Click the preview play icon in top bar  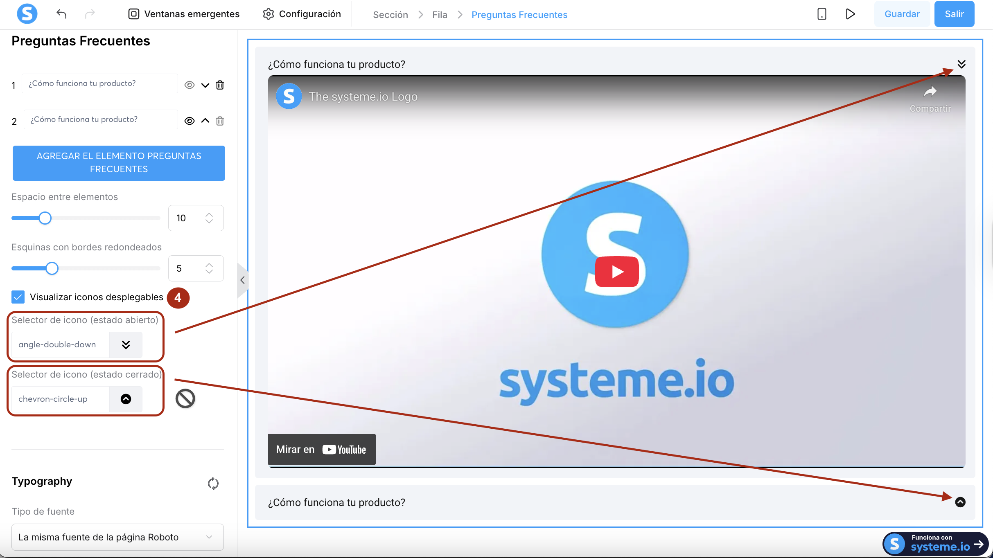click(x=850, y=14)
